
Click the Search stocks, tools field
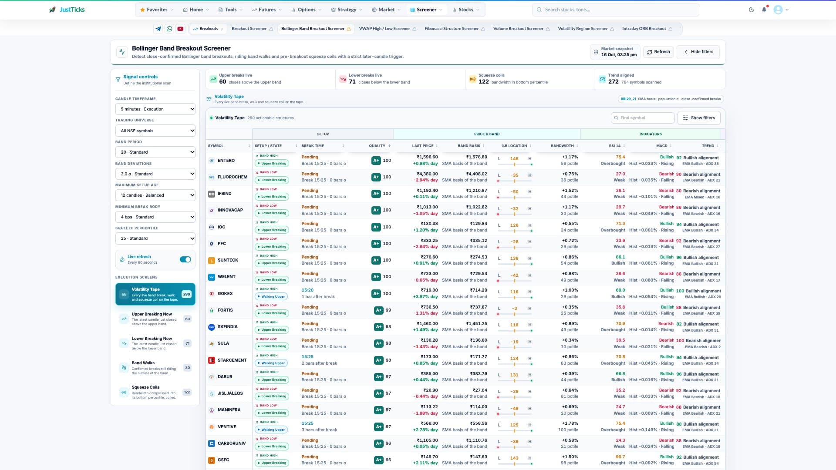(616, 10)
